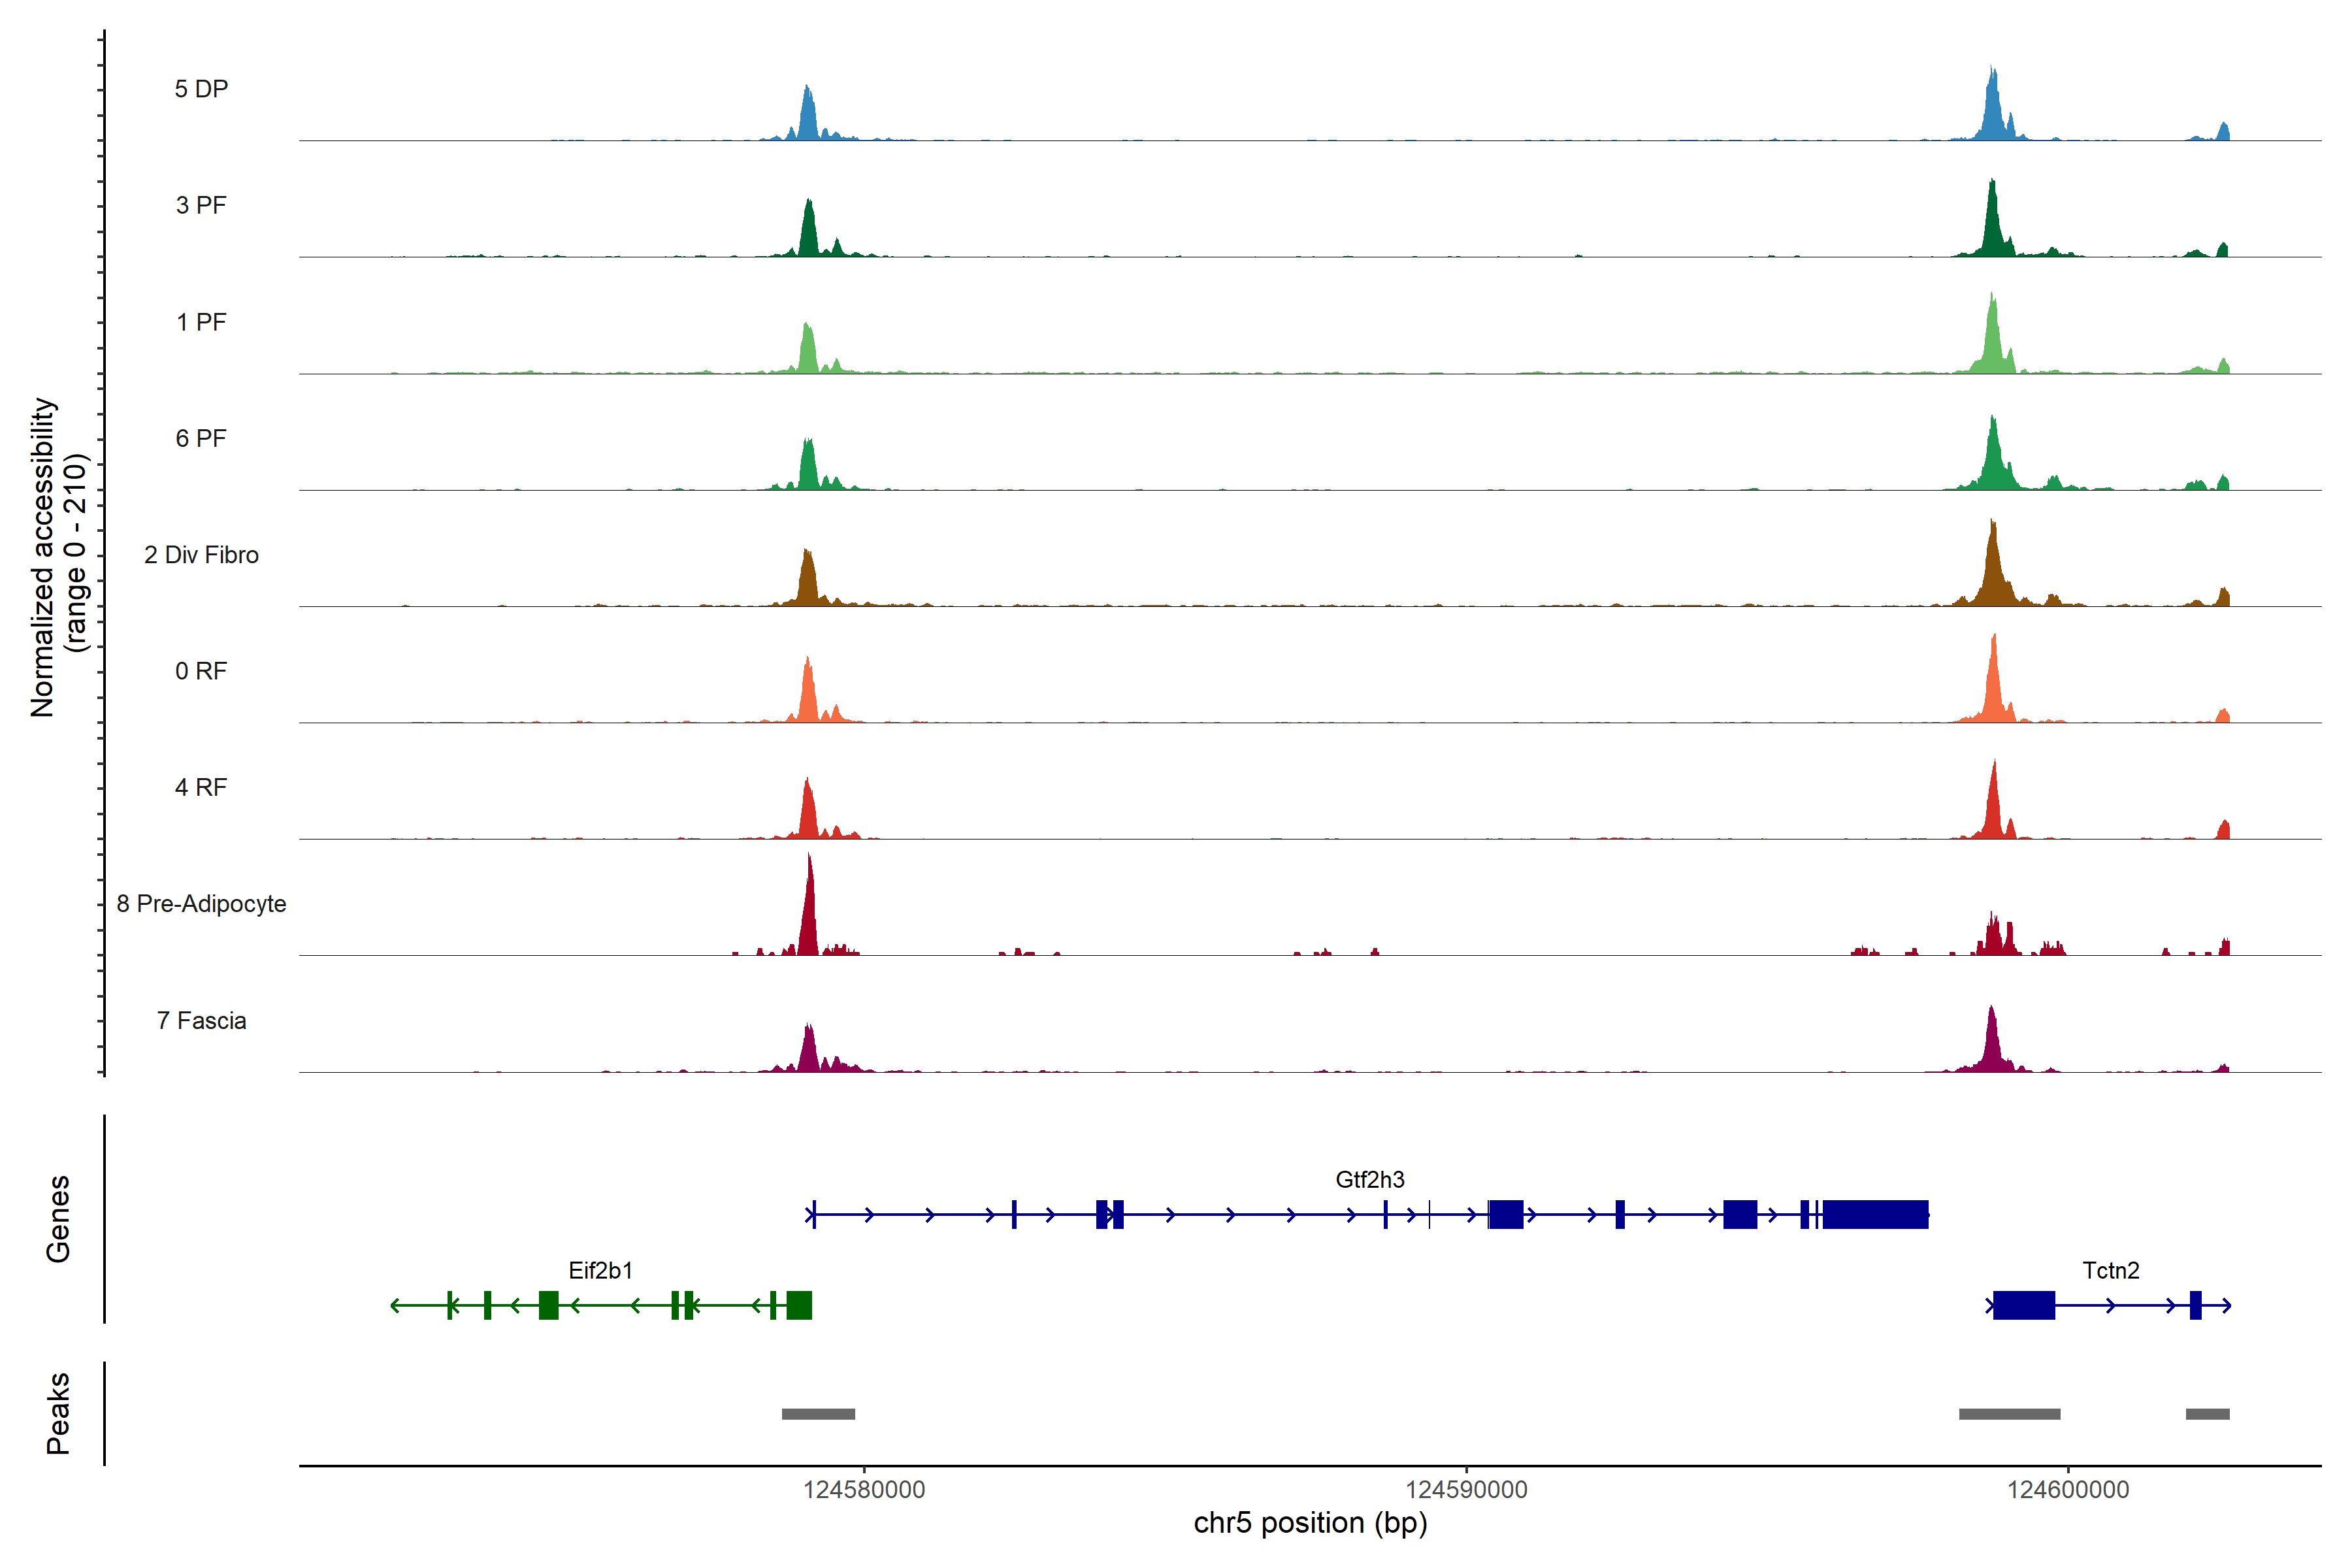Click the 5 DP track label

[201, 89]
